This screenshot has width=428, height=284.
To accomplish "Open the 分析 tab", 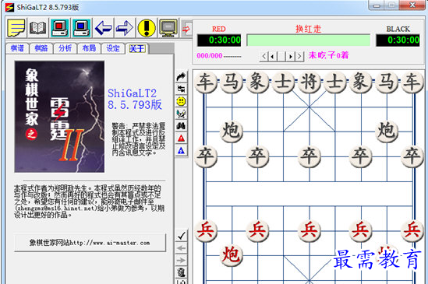I will coord(65,48).
